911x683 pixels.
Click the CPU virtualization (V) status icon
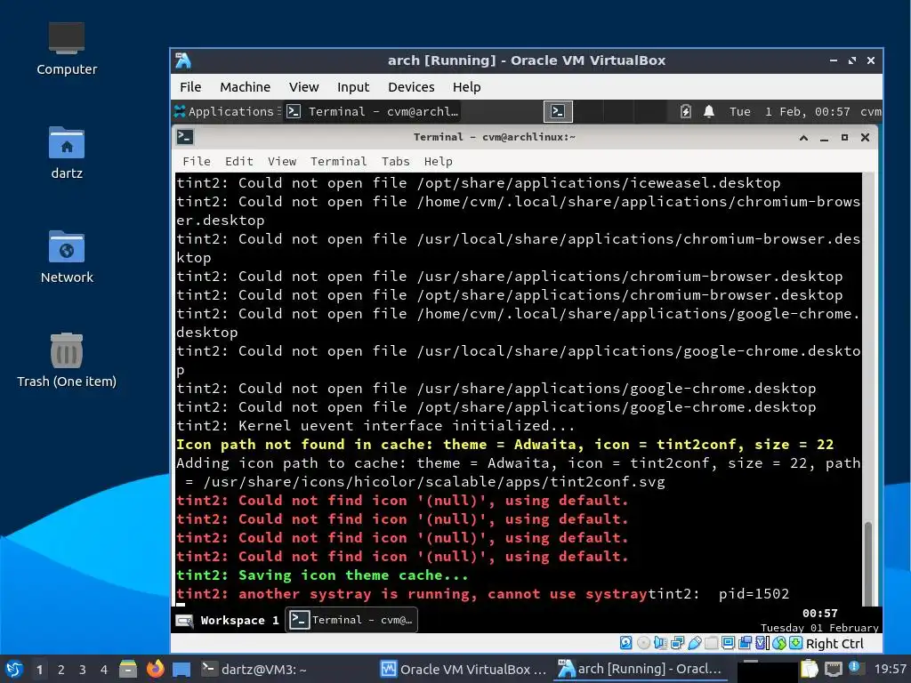(761, 643)
